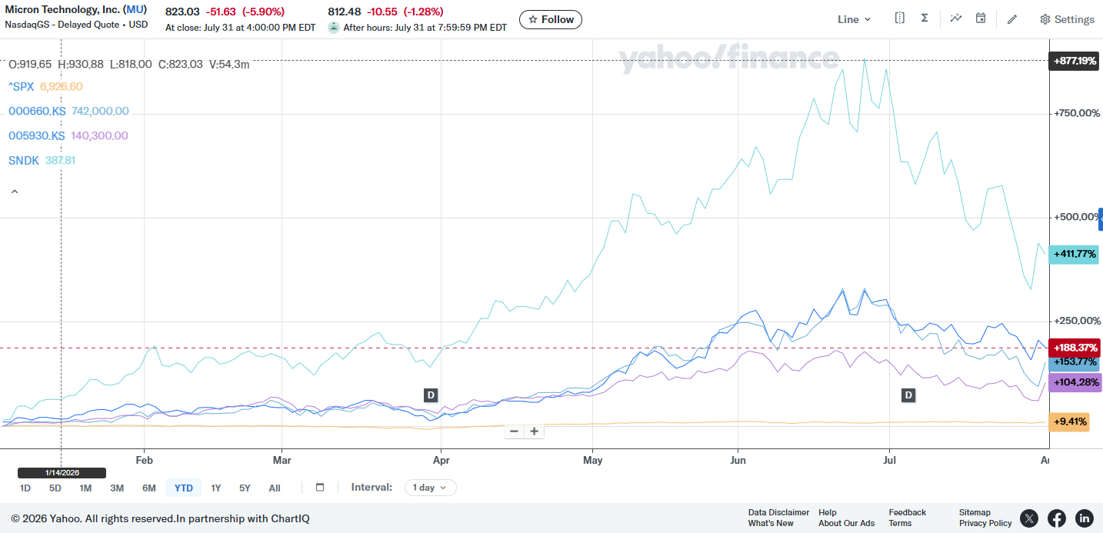
Task: Open chart Settings with gear icon
Action: coord(1067,19)
